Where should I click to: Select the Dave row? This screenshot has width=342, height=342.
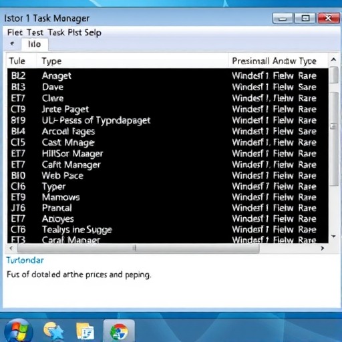(x=168, y=87)
